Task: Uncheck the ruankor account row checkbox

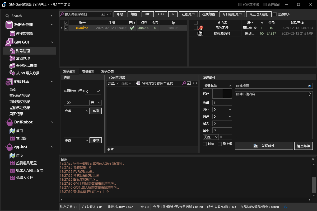Action: (66, 28)
